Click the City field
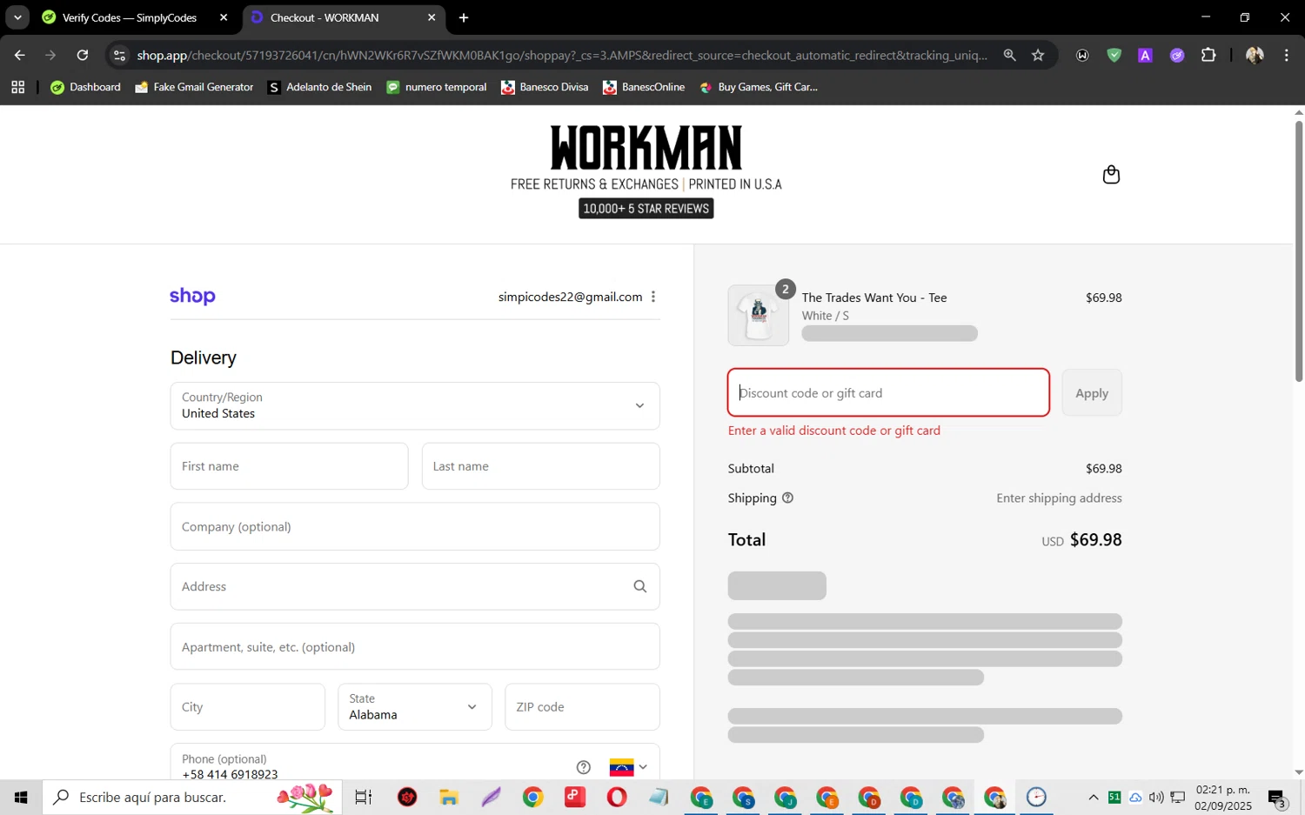Image resolution: width=1305 pixels, height=815 pixels. point(247,706)
